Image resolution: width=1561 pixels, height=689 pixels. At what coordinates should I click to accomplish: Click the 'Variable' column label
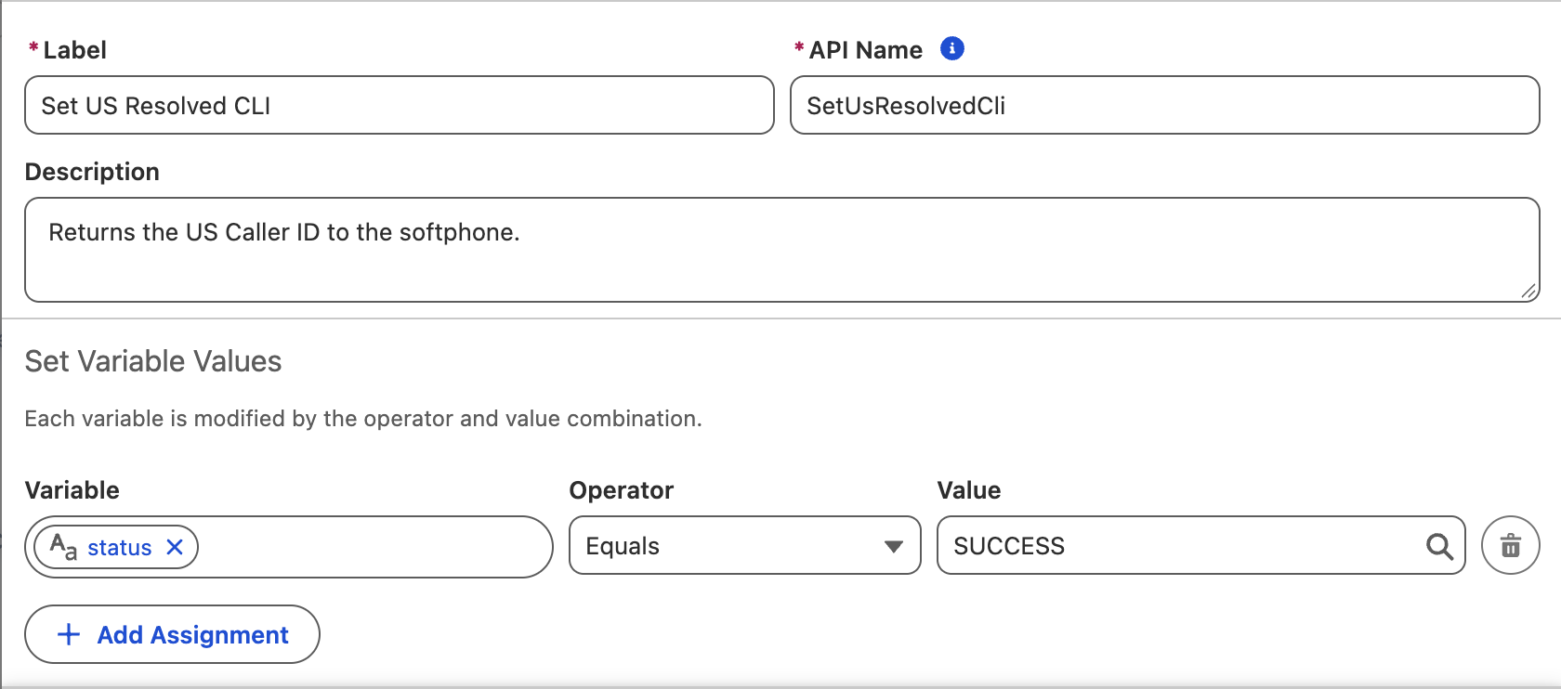pyautogui.click(x=72, y=490)
